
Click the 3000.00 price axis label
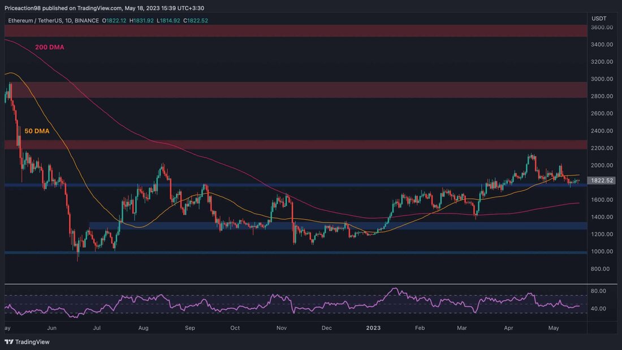click(x=602, y=79)
